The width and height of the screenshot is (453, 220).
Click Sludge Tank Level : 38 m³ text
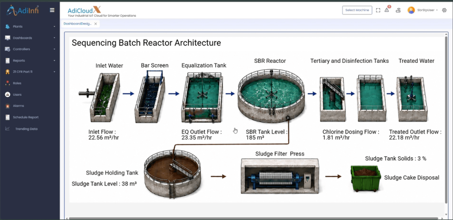[x=104, y=184]
